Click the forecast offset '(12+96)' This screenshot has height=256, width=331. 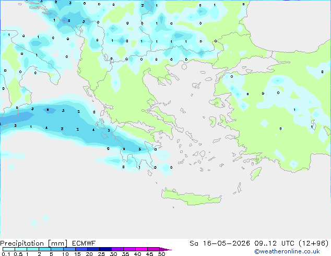coord(314,243)
